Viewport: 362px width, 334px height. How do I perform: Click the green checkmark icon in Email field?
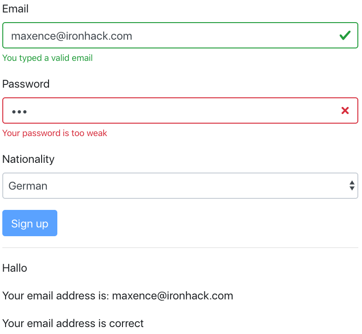coord(345,36)
